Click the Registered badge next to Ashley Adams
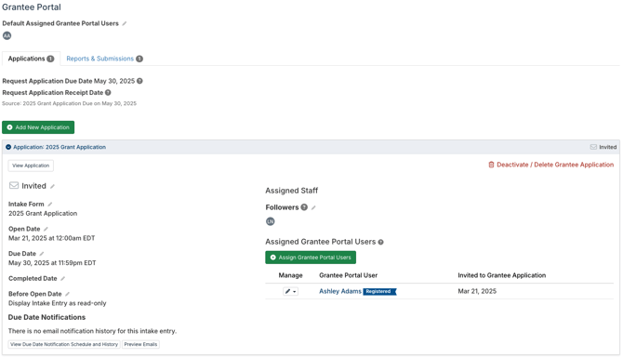623x358 pixels. pos(379,292)
